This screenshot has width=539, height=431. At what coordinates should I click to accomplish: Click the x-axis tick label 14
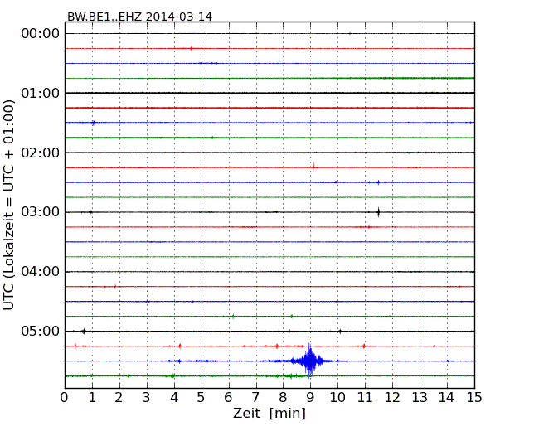click(x=446, y=398)
